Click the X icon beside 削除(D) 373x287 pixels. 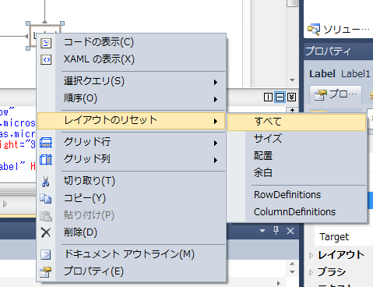46,232
